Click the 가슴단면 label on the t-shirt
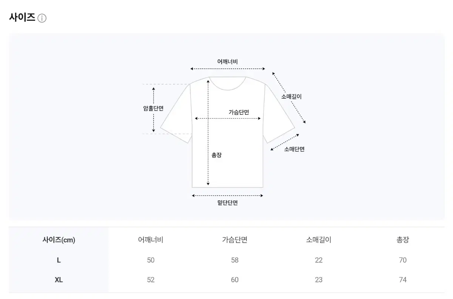This screenshot has width=453, height=299. (239, 112)
